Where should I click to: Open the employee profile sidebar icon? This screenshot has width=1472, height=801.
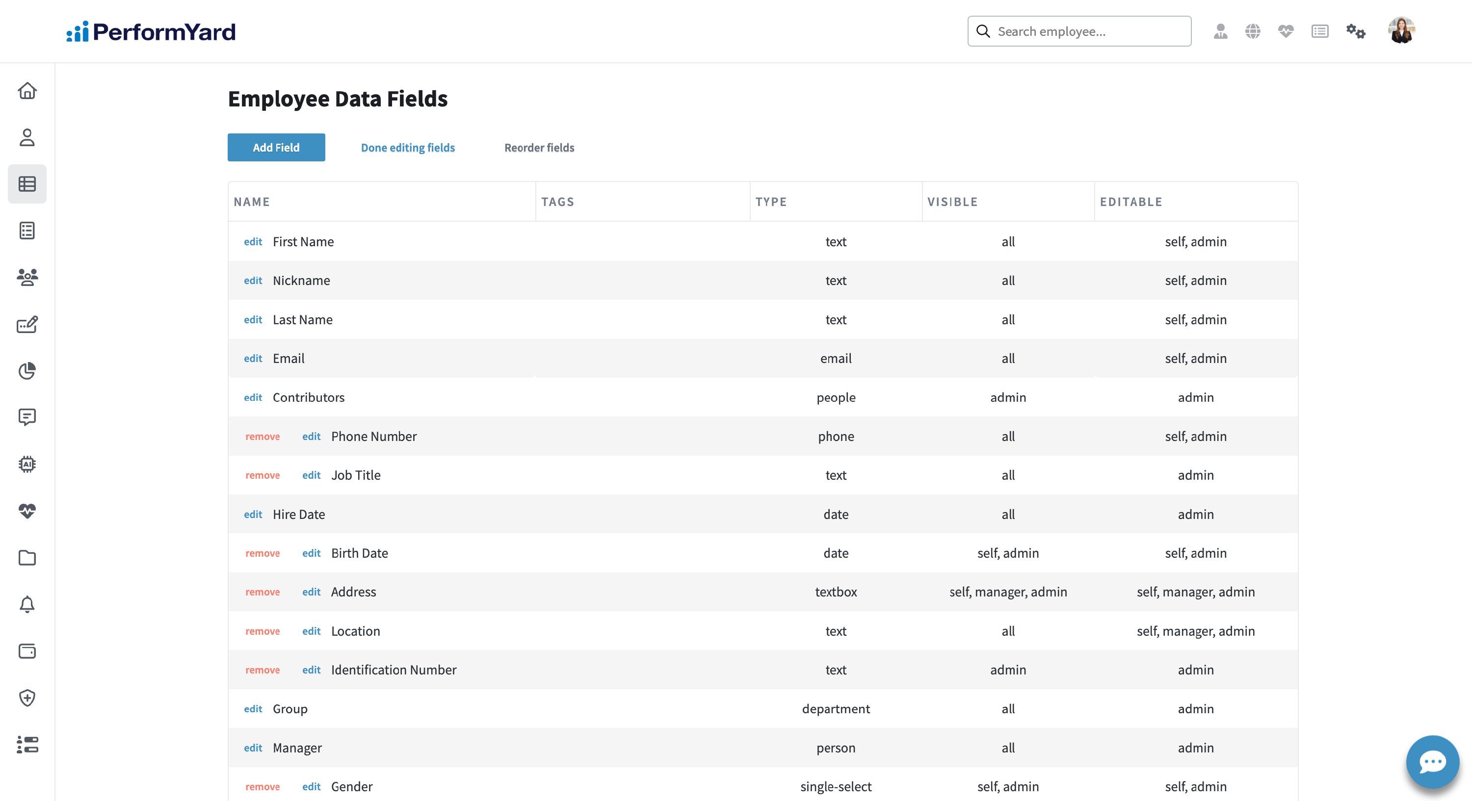pyautogui.click(x=27, y=137)
